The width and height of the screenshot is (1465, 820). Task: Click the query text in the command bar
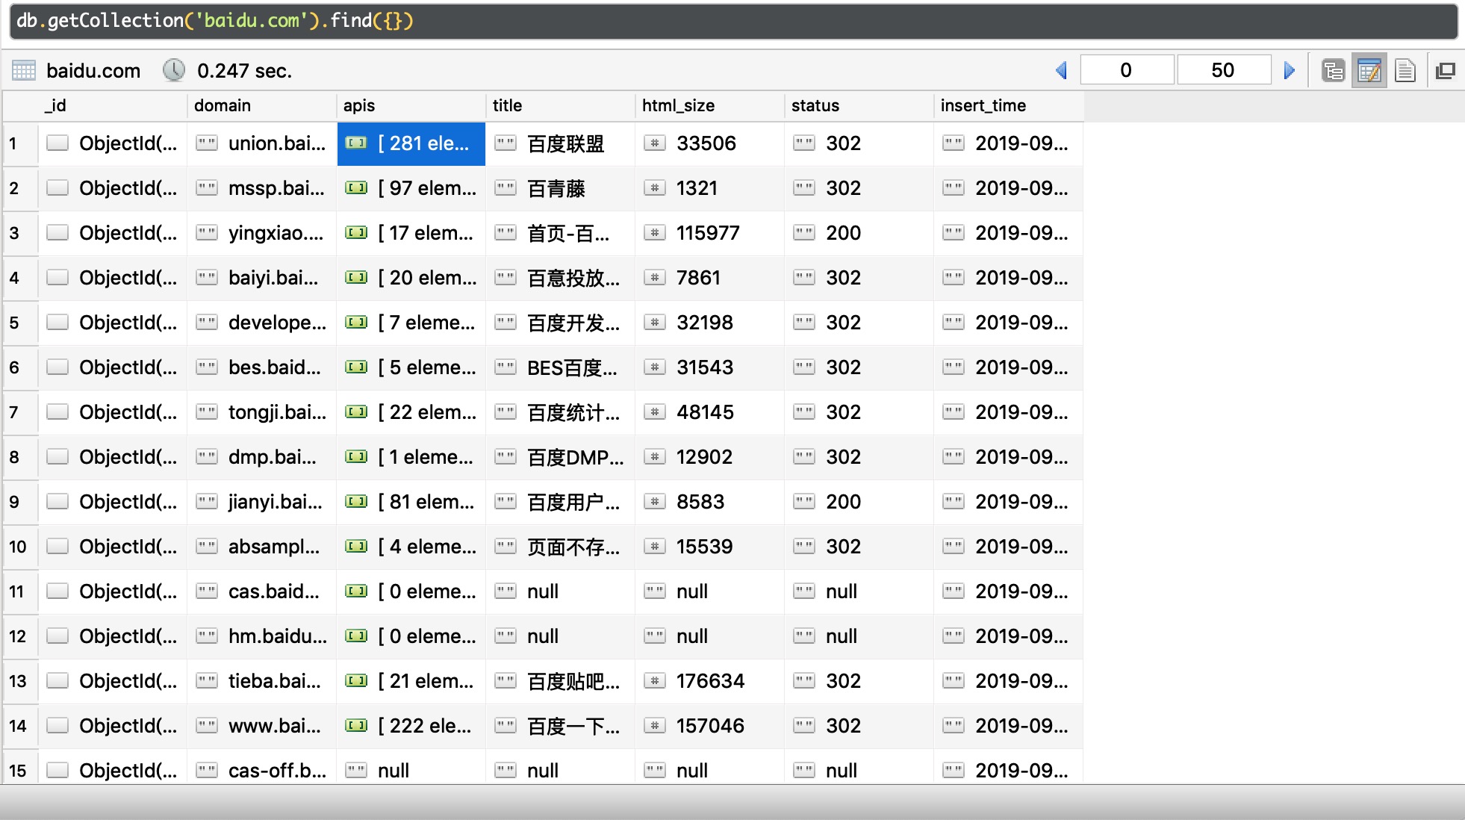tap(215, 21)
